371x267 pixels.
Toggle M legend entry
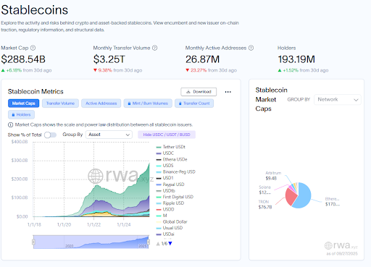click(x=162, y=216)
